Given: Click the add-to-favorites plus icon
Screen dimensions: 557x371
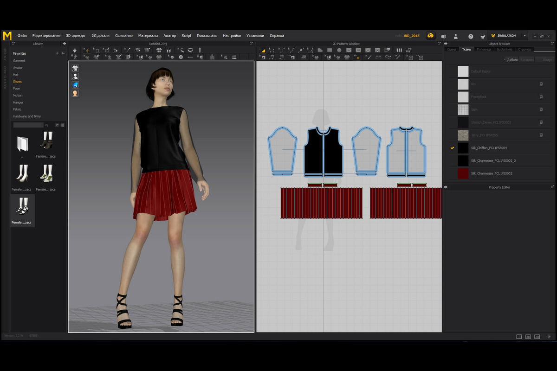Looking at the screenshot, I should tap(57, 53).
